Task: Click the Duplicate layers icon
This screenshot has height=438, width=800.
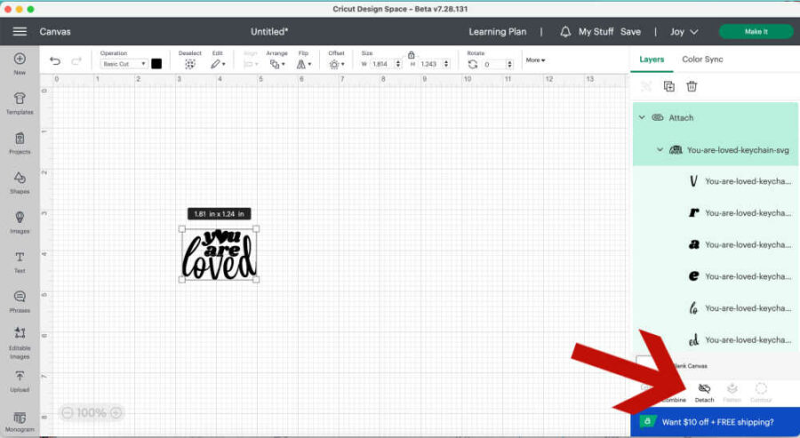Action: (x=668, y=86)
